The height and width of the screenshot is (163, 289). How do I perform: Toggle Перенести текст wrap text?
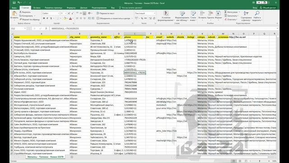106,13
